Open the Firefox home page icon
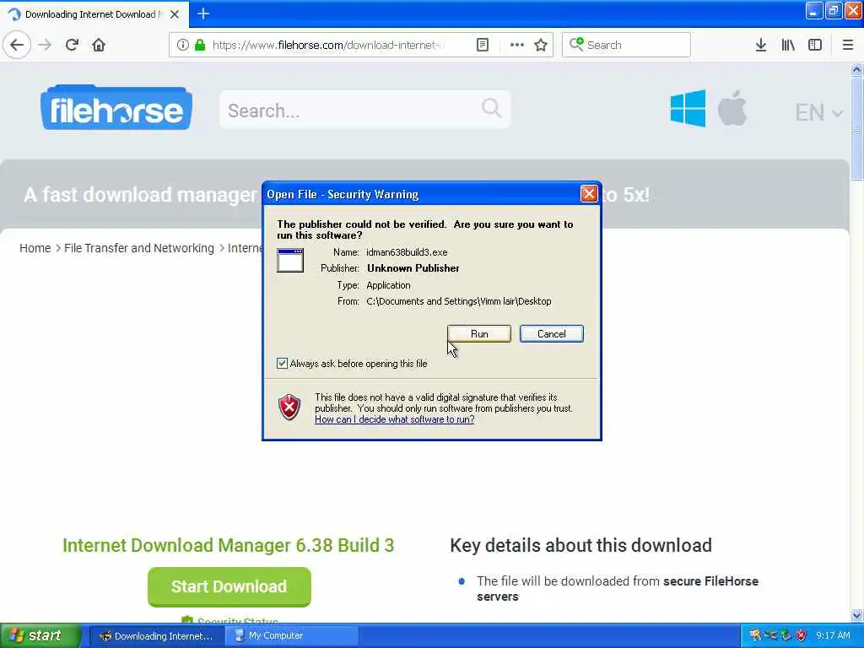The image size is (864, 648). pyautogui.click(x=99, y=45)
